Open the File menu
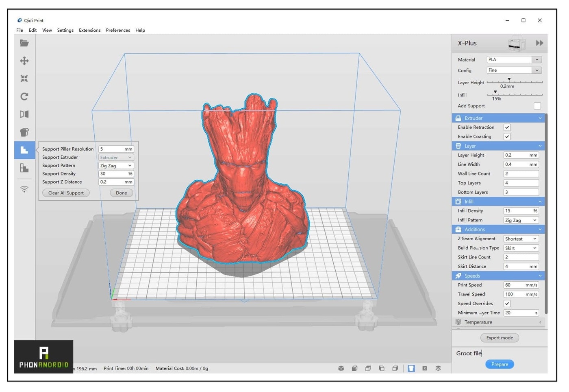The image size is (569, 392). 20,30
